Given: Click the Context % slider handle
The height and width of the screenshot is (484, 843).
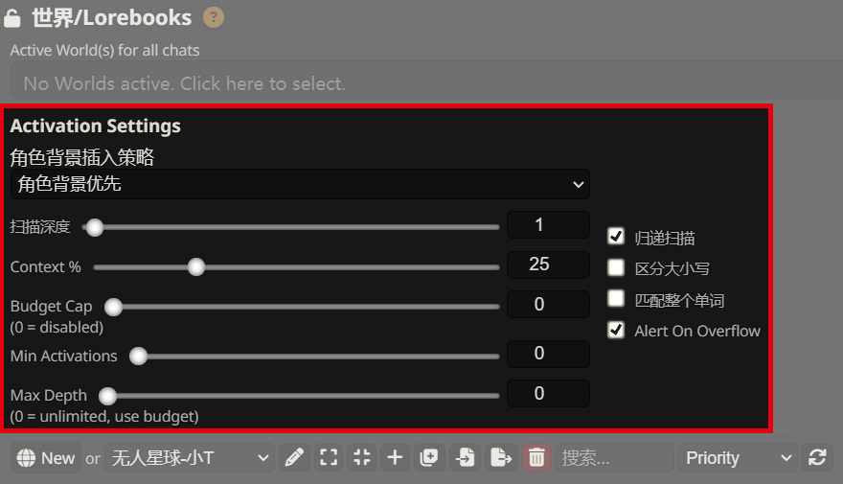Looking at the screenshot, I should (196, 266).
